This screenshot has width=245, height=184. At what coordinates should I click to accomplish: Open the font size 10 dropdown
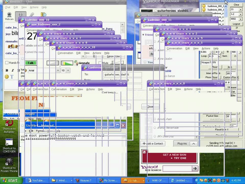point(68,71)
